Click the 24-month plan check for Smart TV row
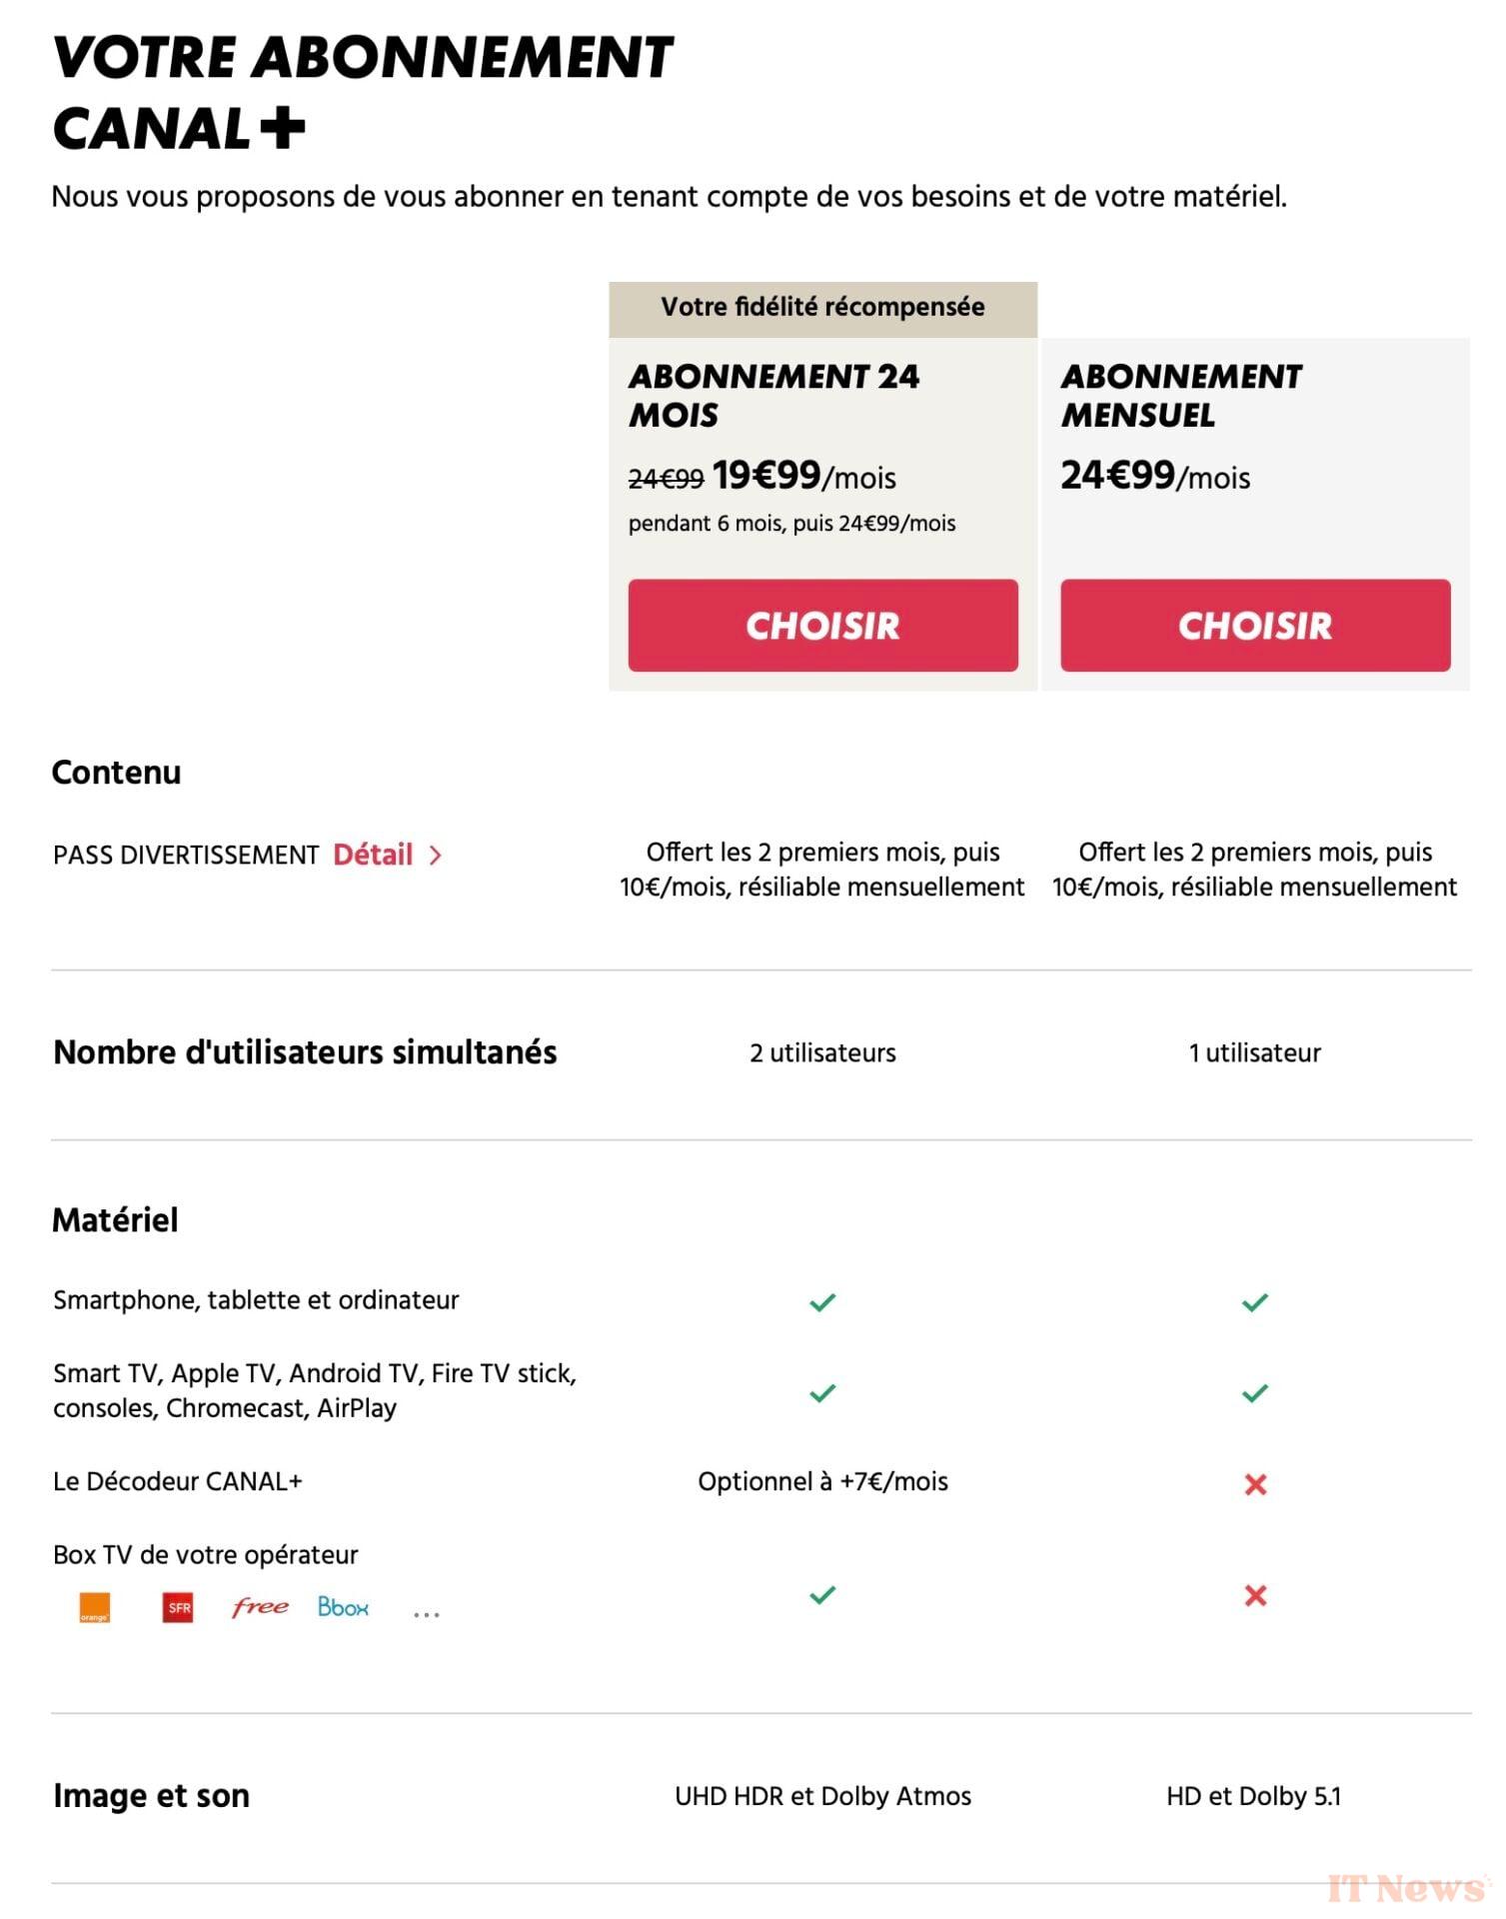The width and height of the screenshot is (1506, 1919). point(822,1393)
